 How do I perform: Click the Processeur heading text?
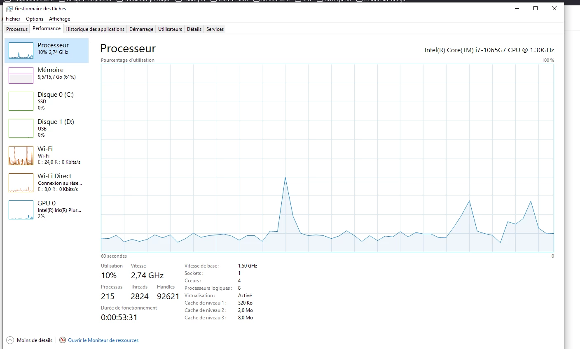coord(128,49)
